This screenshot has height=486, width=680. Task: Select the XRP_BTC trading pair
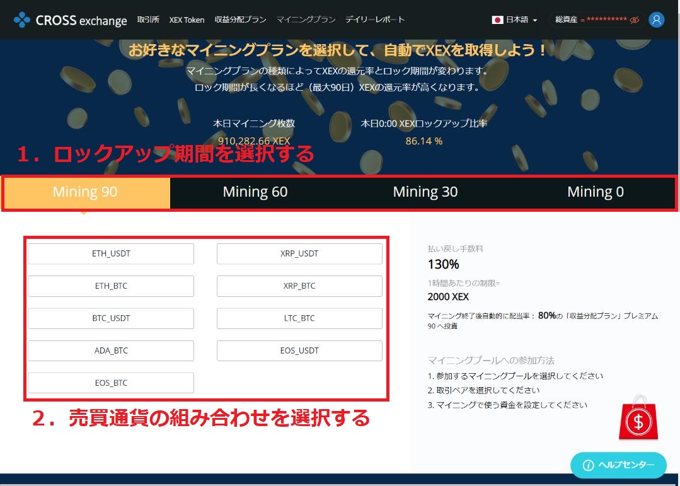click(x=299, y=286)
